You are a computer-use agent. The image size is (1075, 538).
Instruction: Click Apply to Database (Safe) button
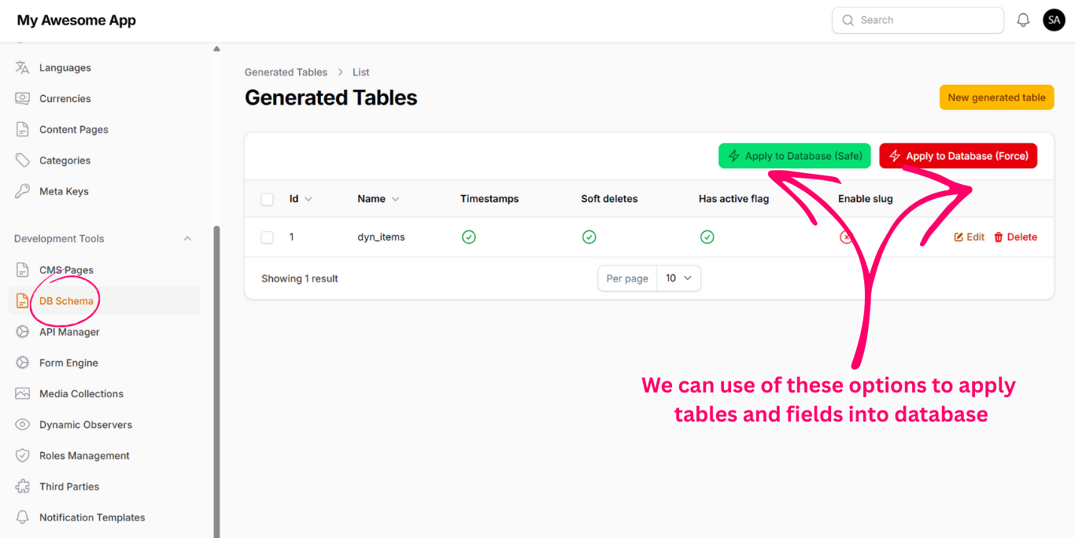click(795, 156)
